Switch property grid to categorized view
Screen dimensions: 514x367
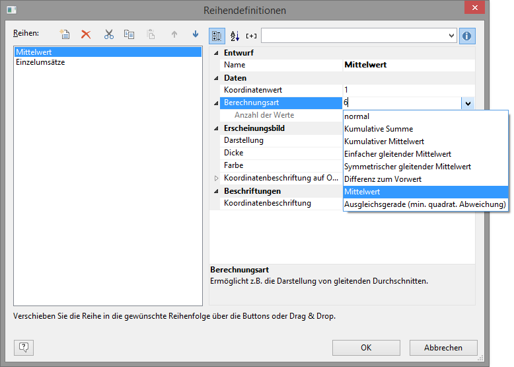[217, 36]
